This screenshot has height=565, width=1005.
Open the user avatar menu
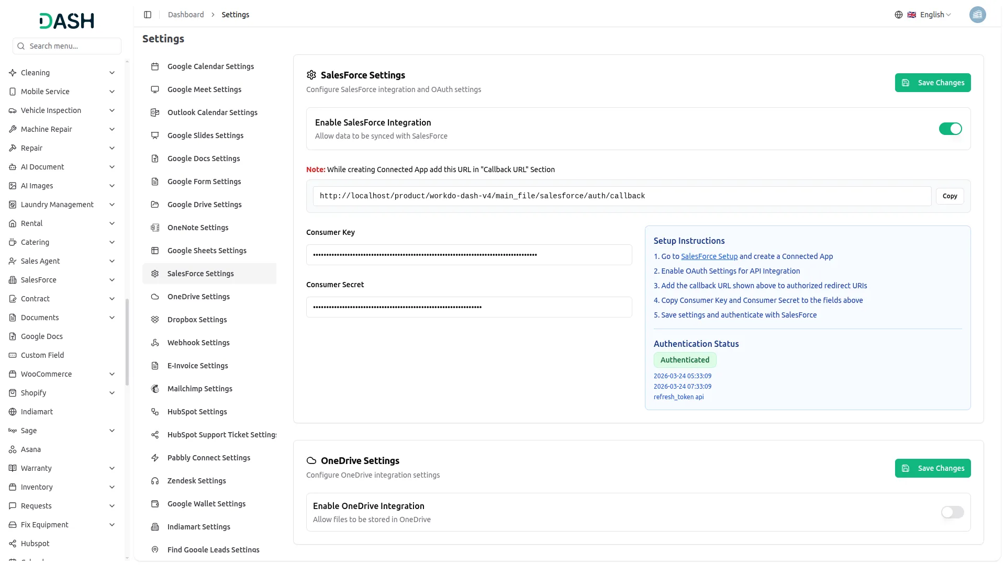[977, 15]
